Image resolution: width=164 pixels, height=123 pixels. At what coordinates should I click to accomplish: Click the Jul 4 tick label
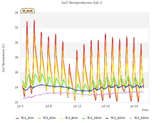point(20,106)
